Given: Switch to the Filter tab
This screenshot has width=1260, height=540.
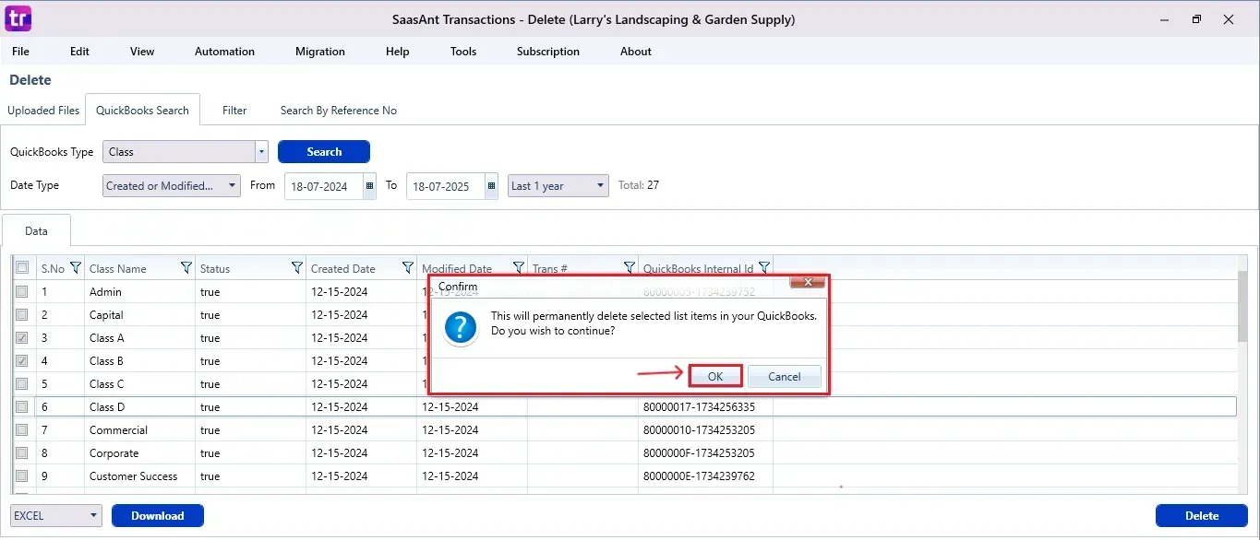Looking at the screenshot, I should (234, 111).
